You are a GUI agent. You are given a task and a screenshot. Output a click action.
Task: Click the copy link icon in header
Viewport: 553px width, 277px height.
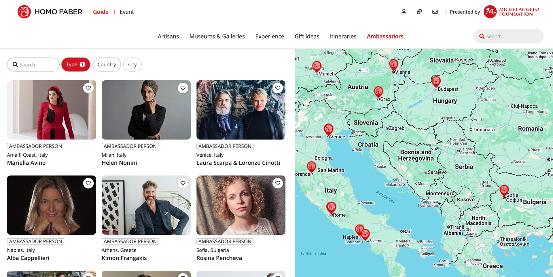pos(419,12)
